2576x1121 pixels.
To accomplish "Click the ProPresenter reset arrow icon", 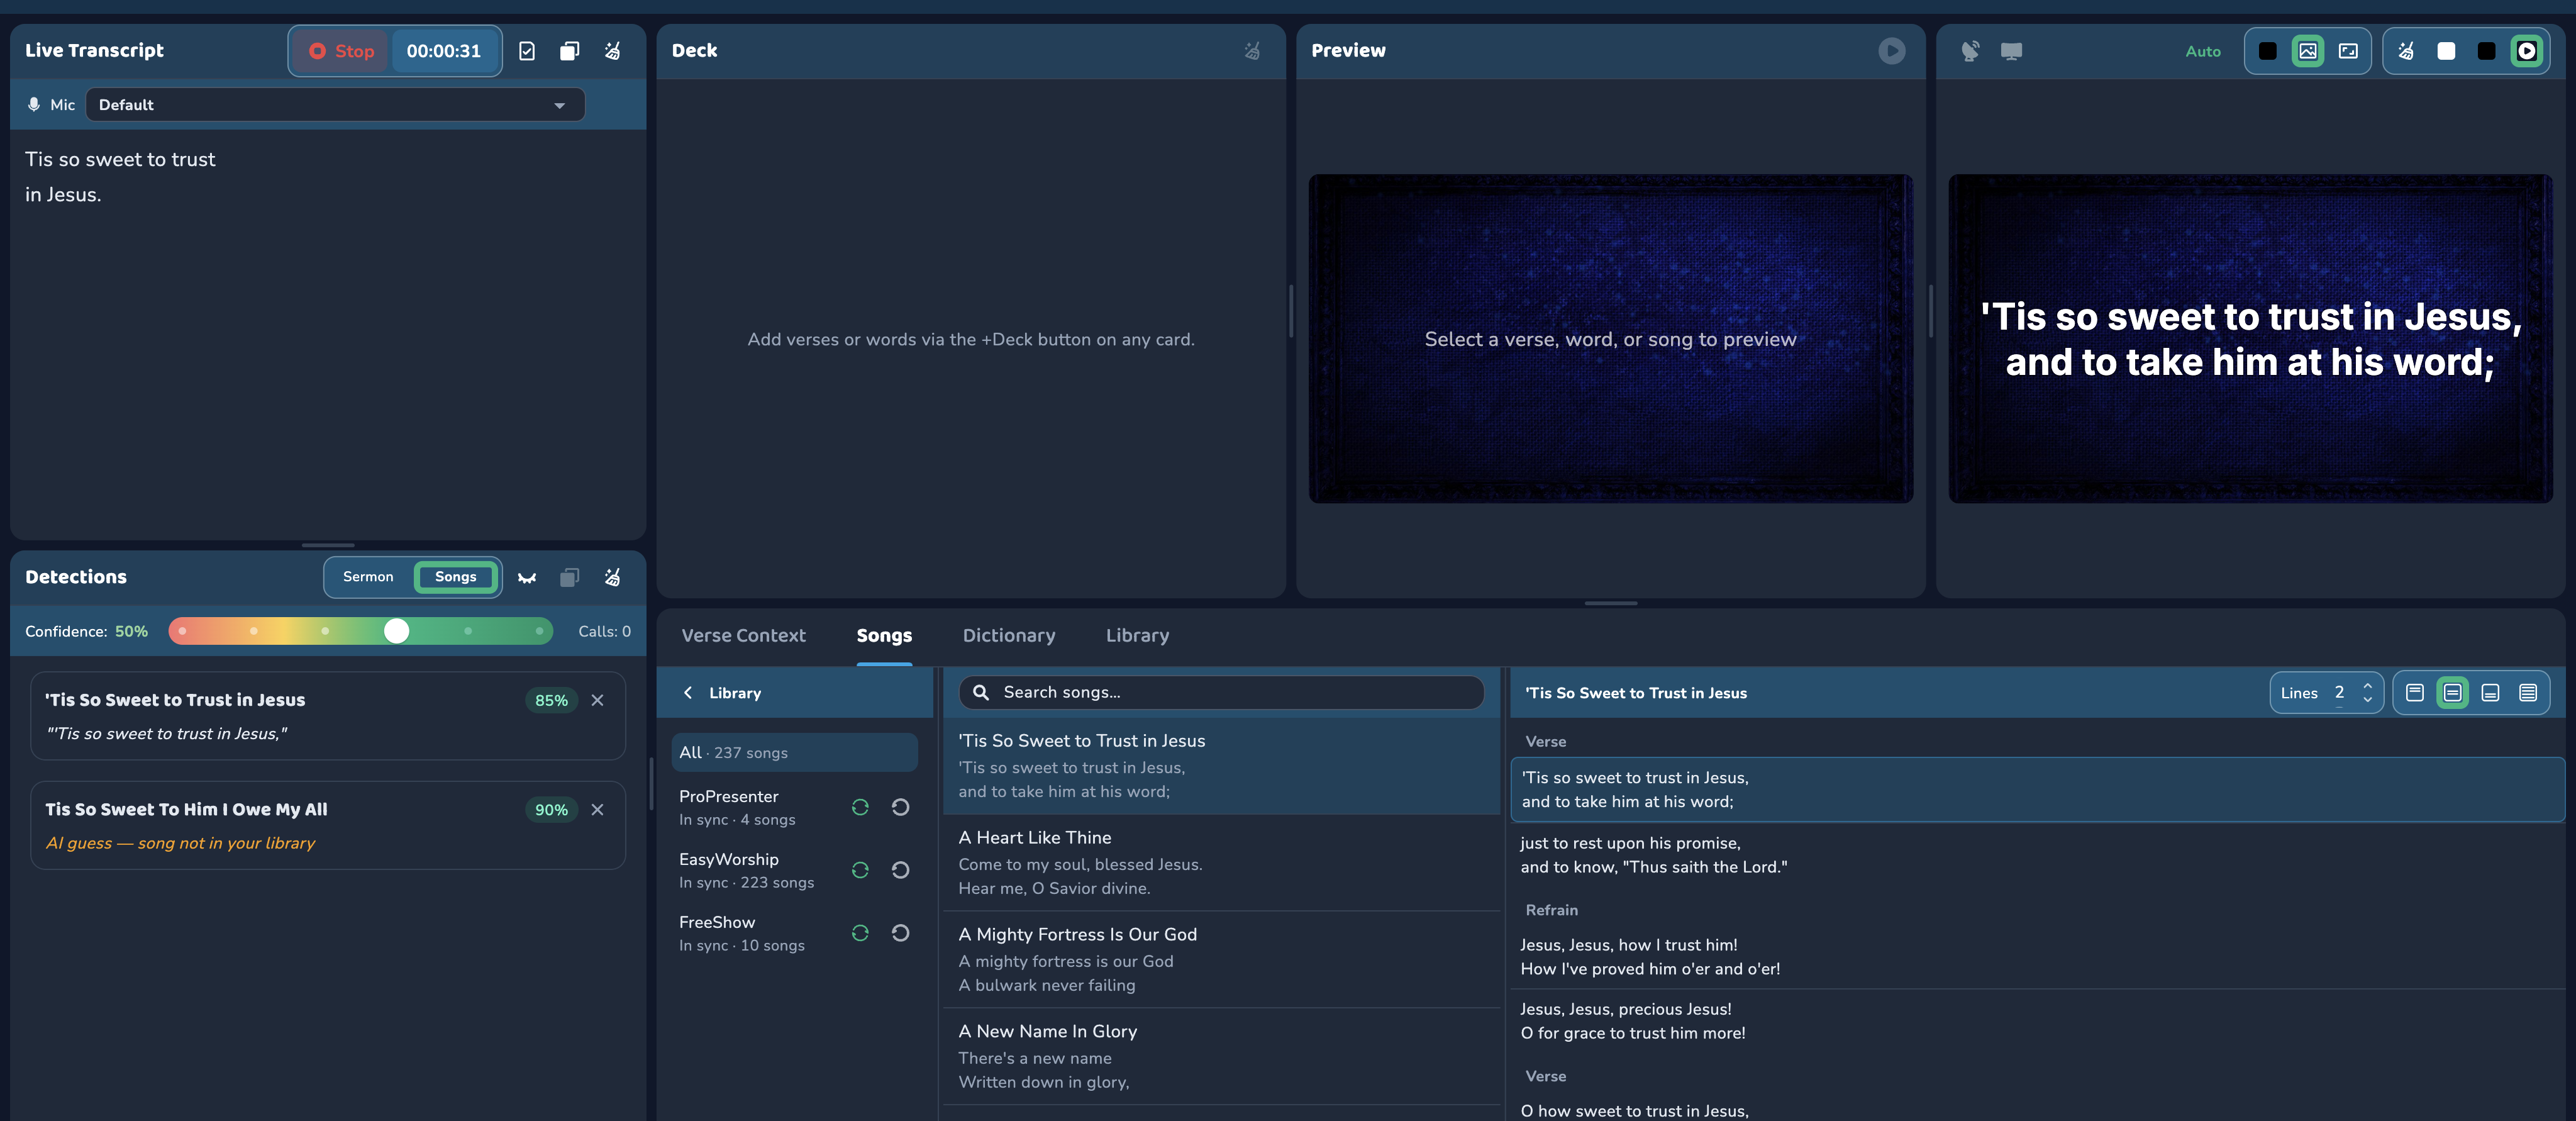I will 900,808.
